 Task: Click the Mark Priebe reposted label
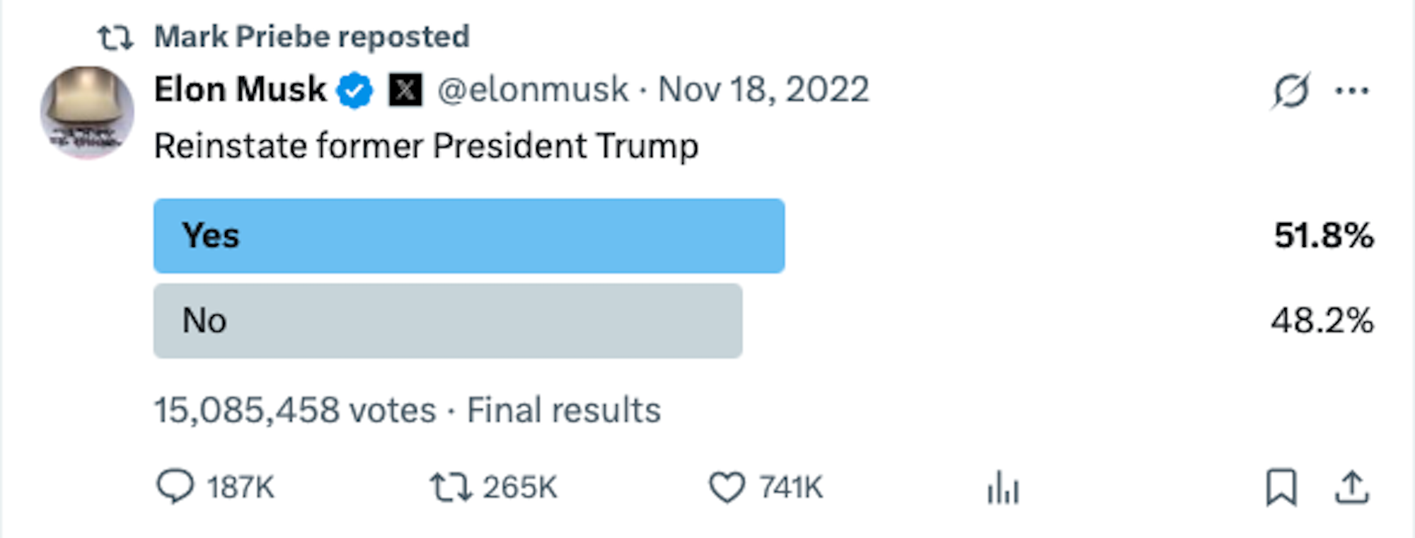312,37
